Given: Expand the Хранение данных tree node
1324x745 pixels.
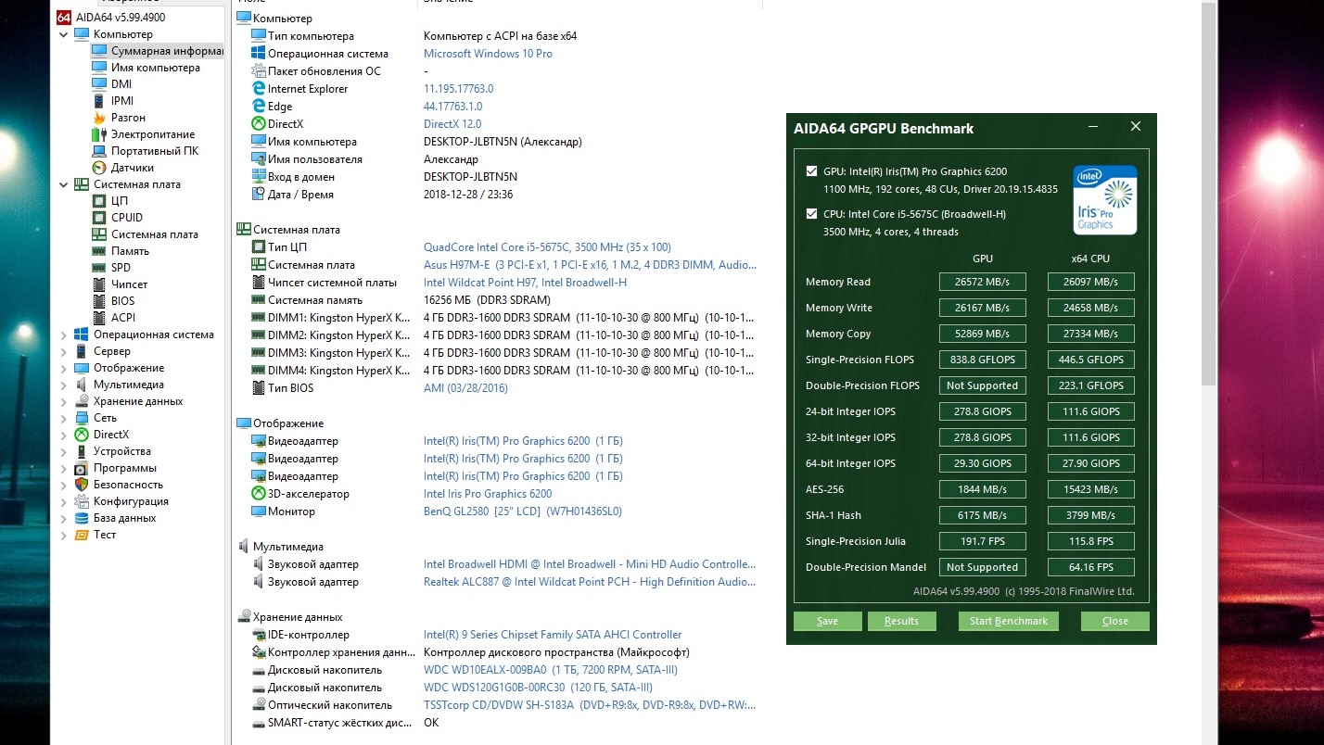Looking at the screenshot, I should coord(64,401).
